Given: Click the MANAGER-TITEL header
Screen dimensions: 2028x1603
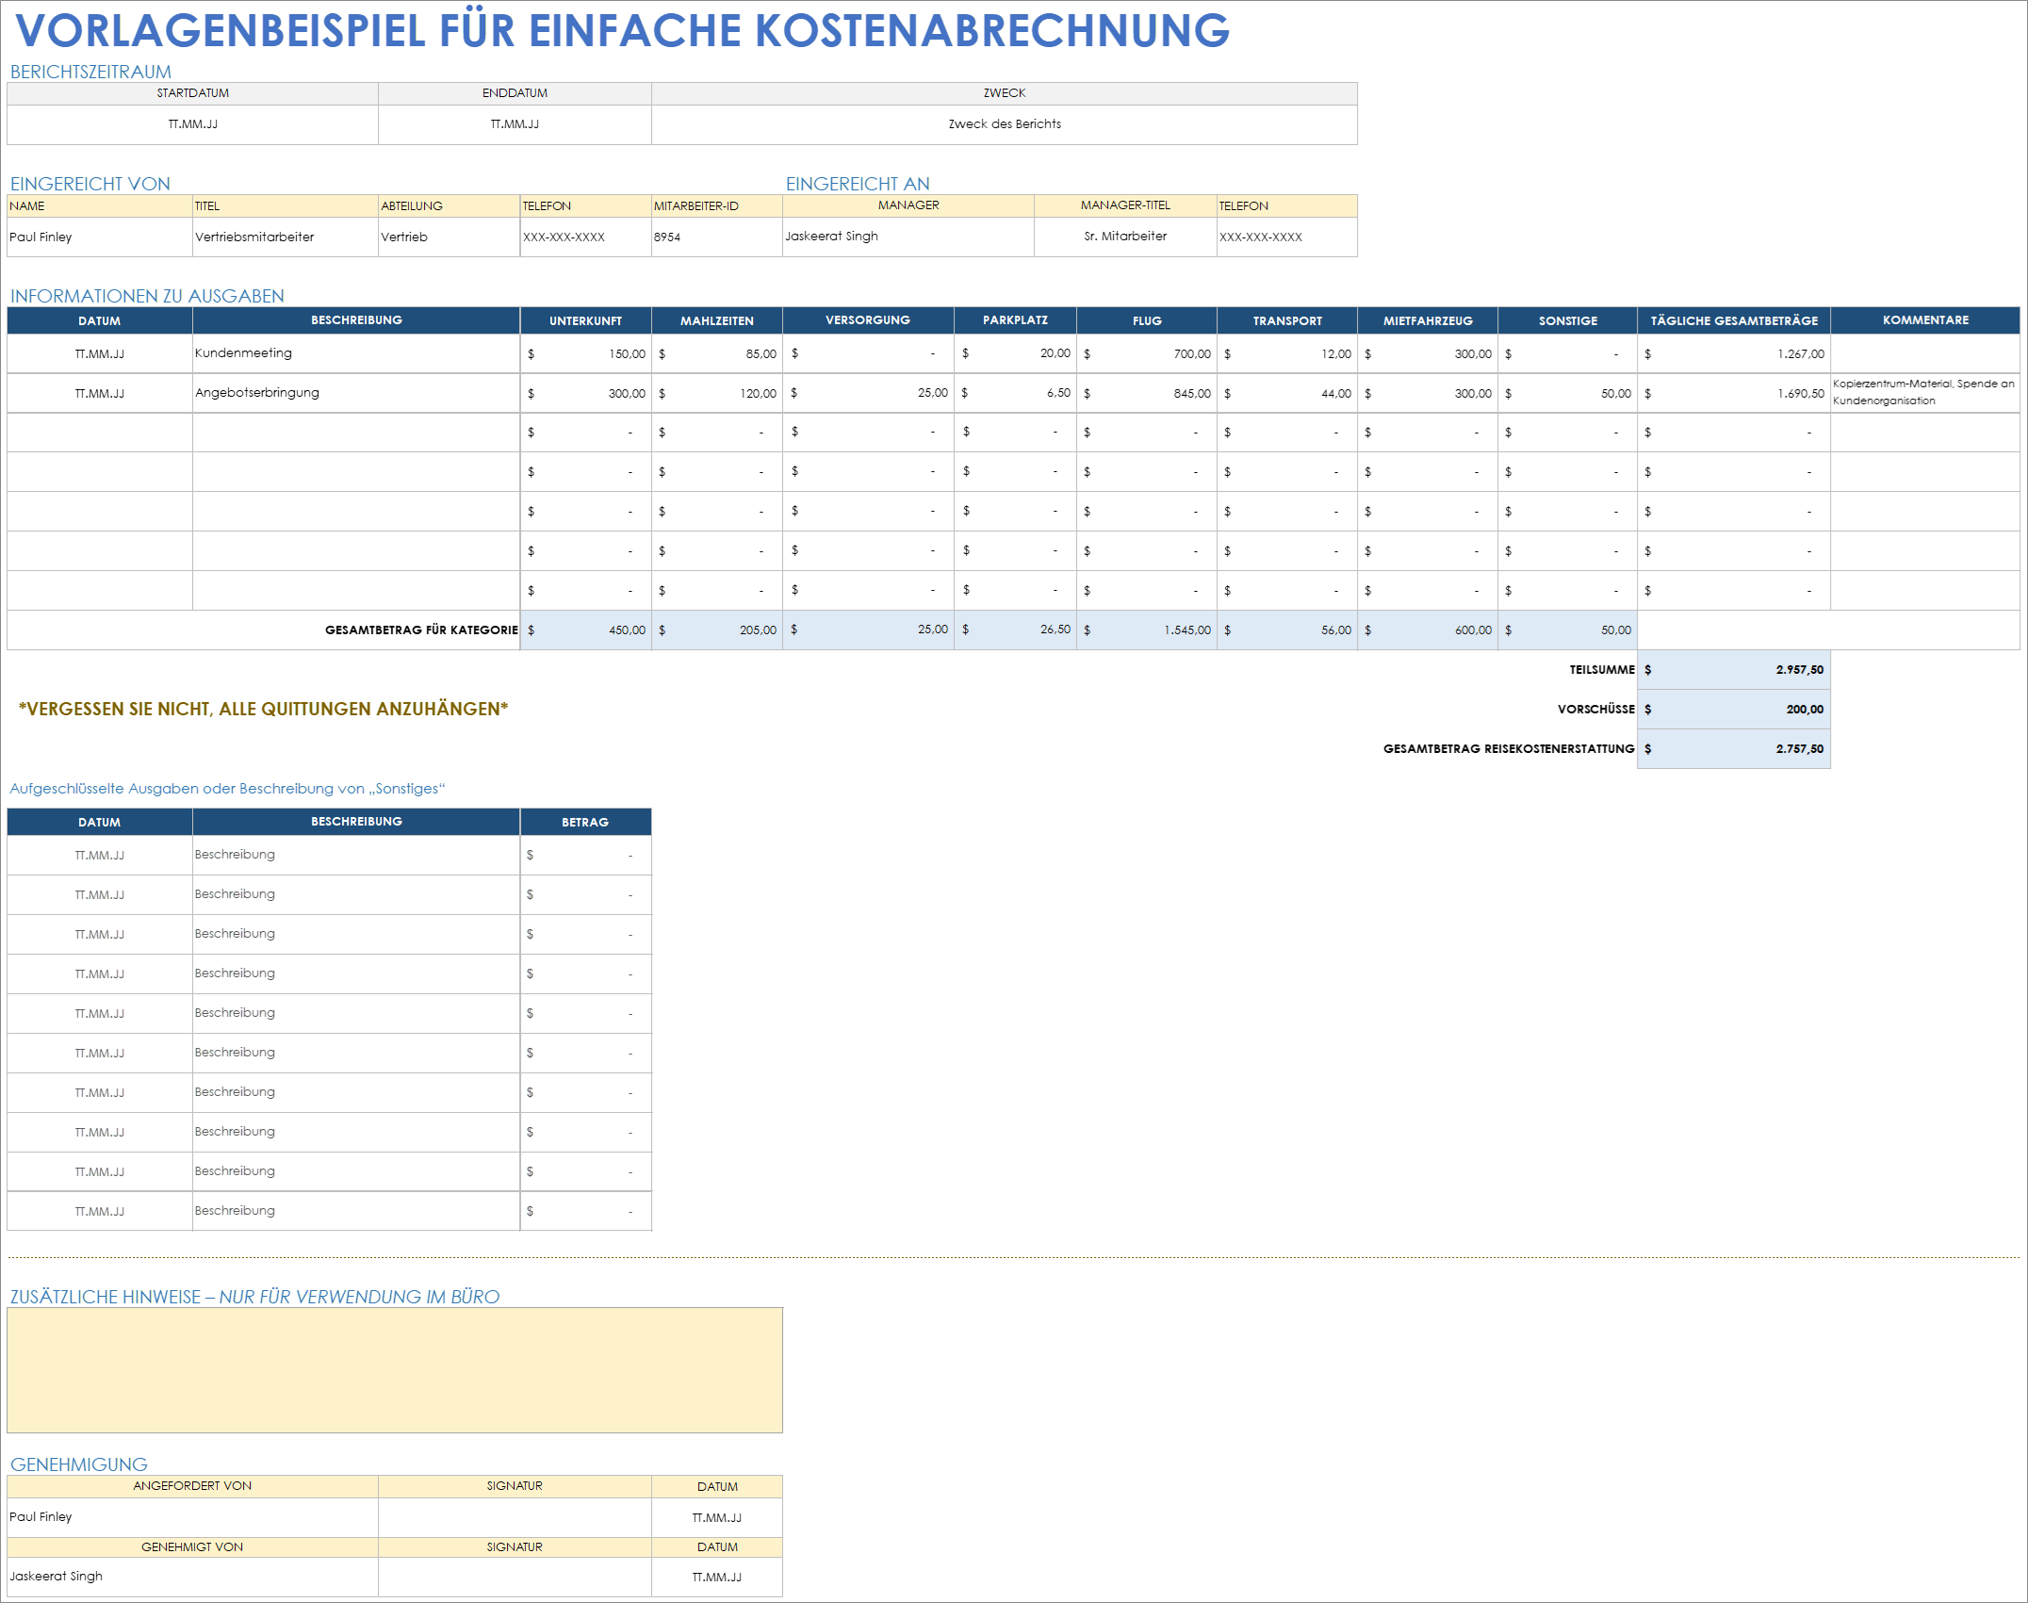Looking at the screenshot, I should pyautogui.click(x=1125, y=205).
